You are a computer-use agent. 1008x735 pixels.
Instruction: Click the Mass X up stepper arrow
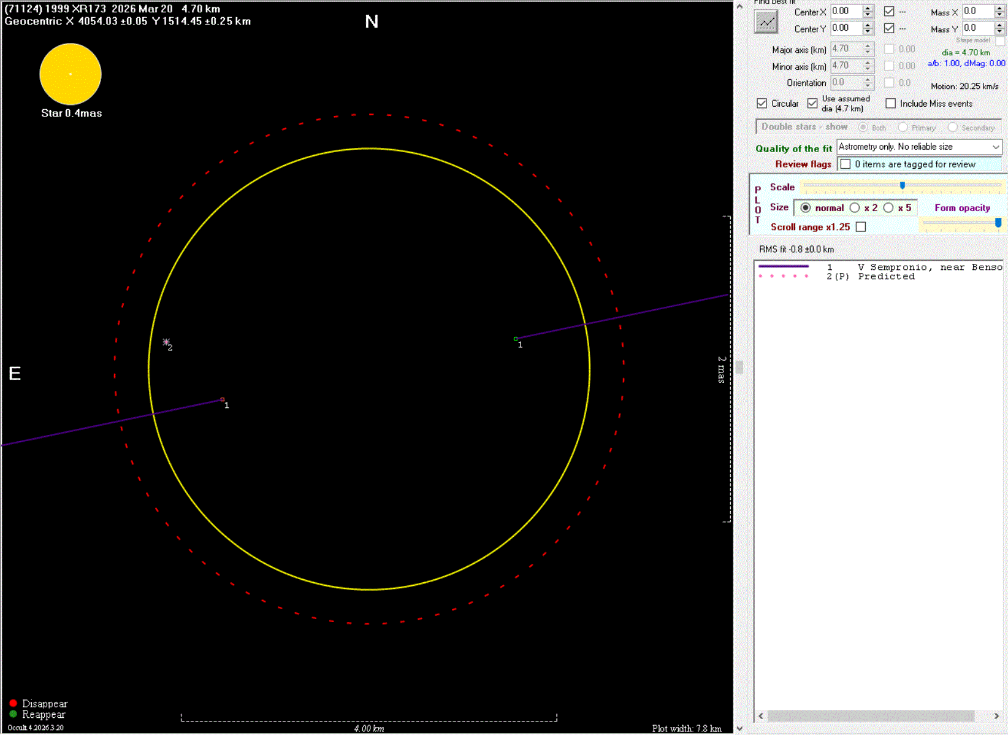click(999, 9)
